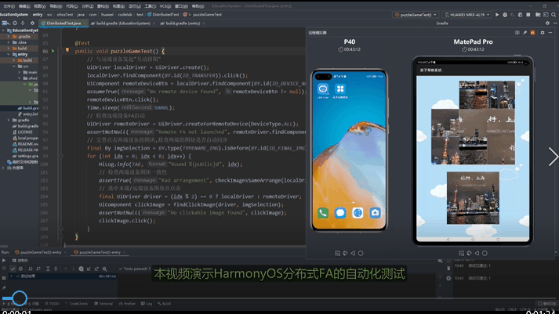The height and width of the screenshot is (314, 559).
Task: Open the Profiler tool window
Action: tap(127, 304)
